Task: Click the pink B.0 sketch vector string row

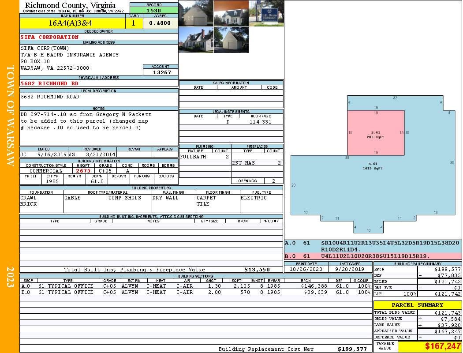Action: point(373,256)
